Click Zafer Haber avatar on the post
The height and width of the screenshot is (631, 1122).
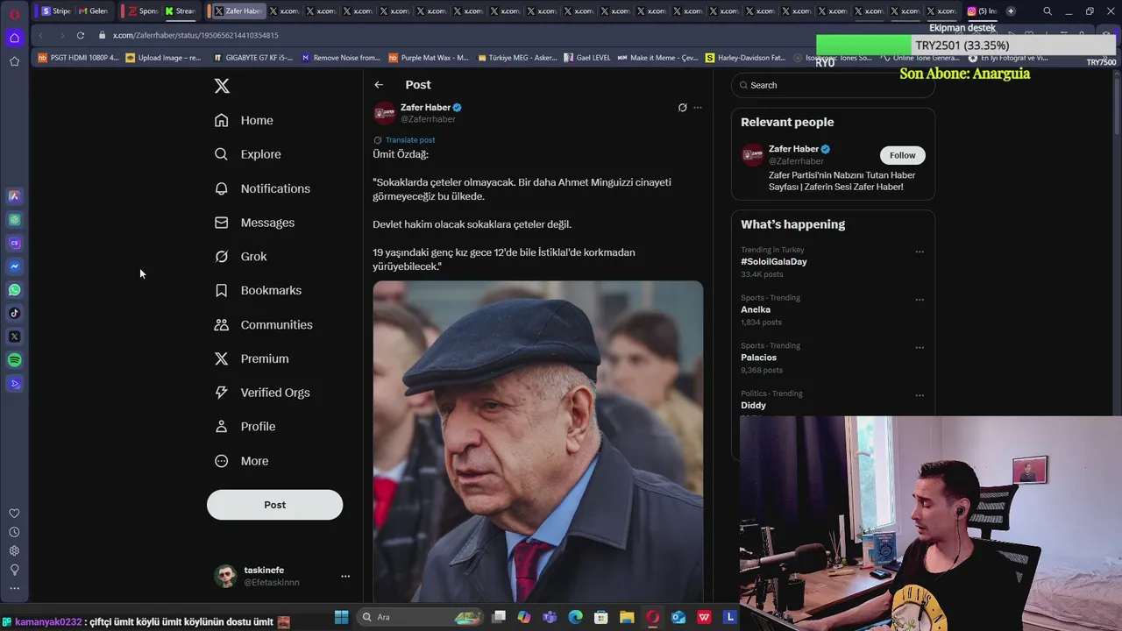(x=384, y=113)
